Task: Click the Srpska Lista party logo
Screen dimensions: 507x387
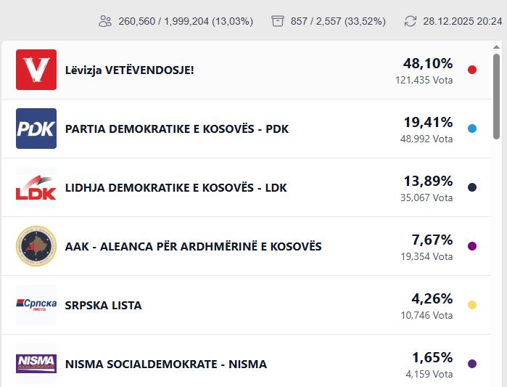Action: (x=36, y=305)
